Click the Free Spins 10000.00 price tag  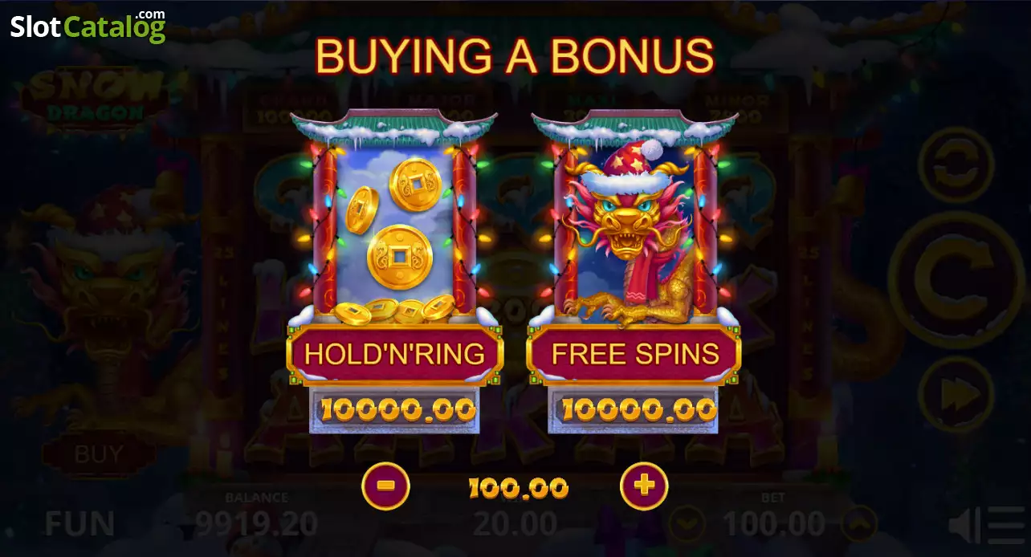coord(634,410)
